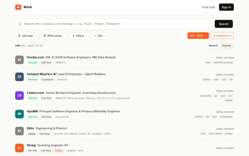Click the briefcase icon on Job type filter
This screenshot has height=156, width=249.
[19, 35]
